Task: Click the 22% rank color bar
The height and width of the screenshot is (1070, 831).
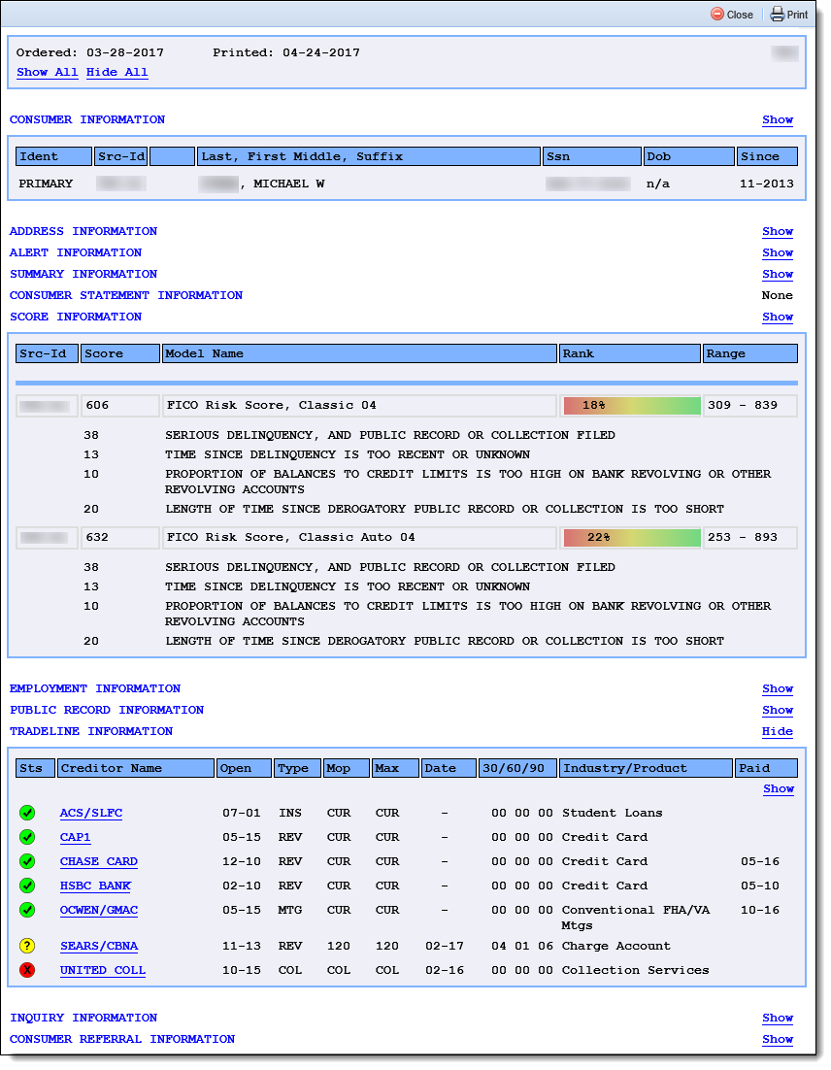Action: click(632, 538)
